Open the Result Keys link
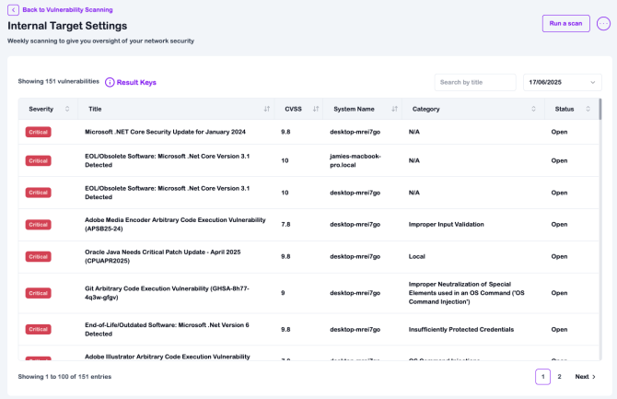Screen dimensions: 617x399 [x=136, y=82]
